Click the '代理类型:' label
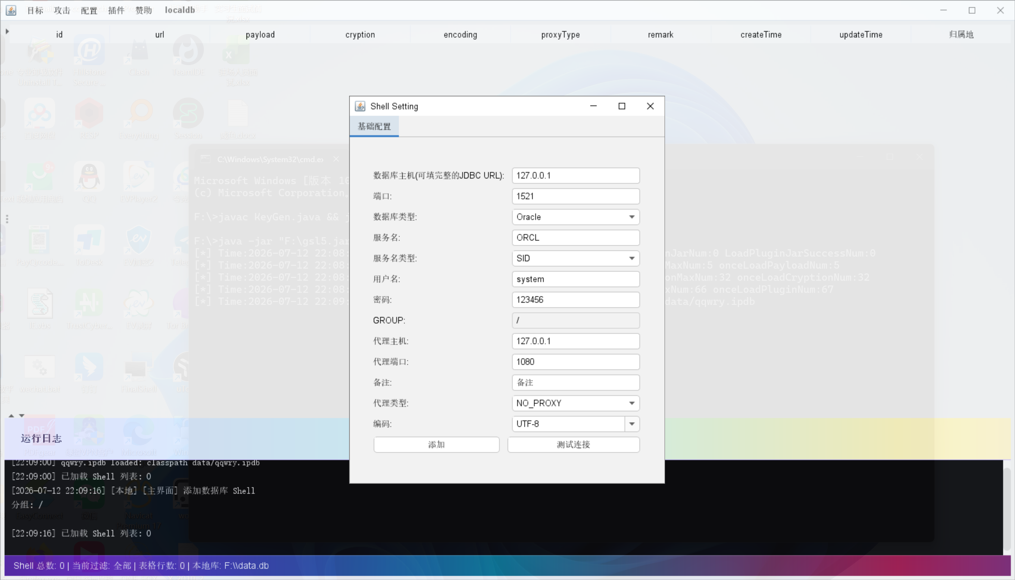 pos(390,403)
